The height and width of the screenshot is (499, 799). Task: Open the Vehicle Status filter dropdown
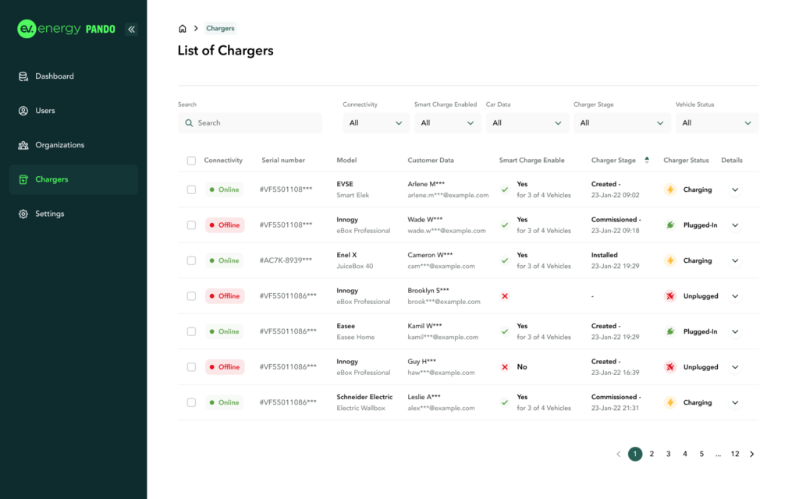(716, 123)
